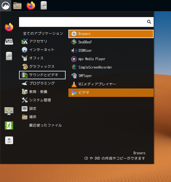Switch to the オフィス category
The height and width of the screenshot is (182, 171).
pos(42,58)
